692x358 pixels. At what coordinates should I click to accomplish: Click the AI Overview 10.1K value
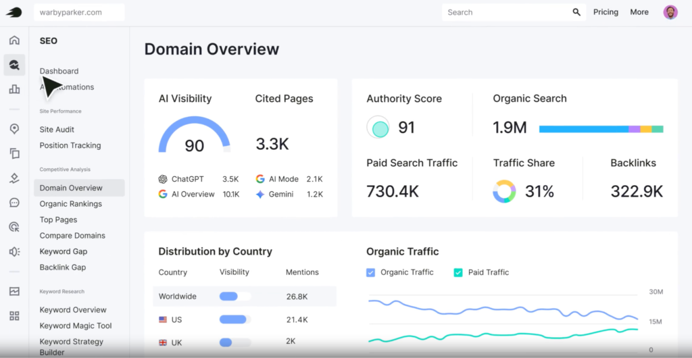coord(231,195)
